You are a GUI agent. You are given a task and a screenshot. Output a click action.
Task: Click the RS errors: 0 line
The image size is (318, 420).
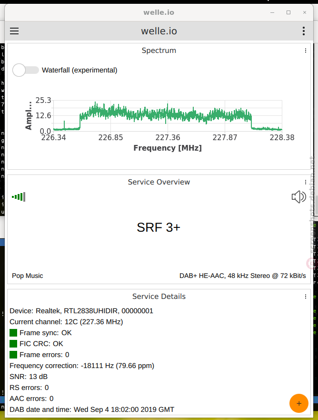(29, 388)
